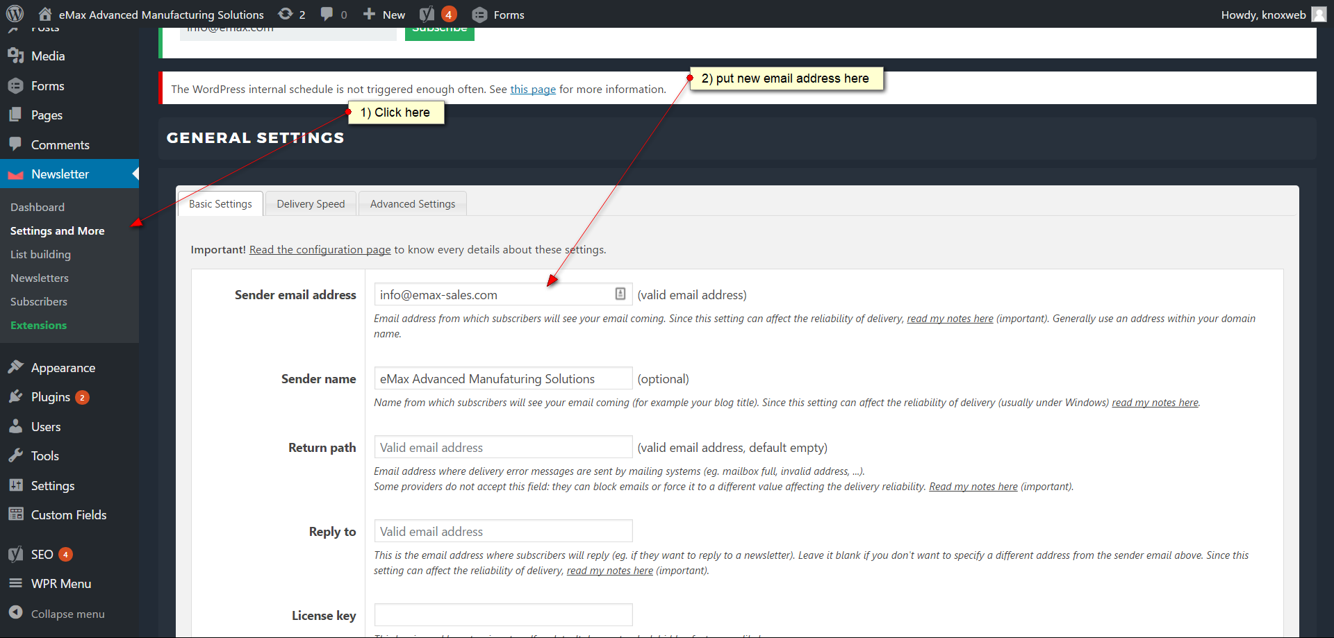1334x638 pixels.
Task: Click the Pages sidebar icon
Action: point(15,115)
